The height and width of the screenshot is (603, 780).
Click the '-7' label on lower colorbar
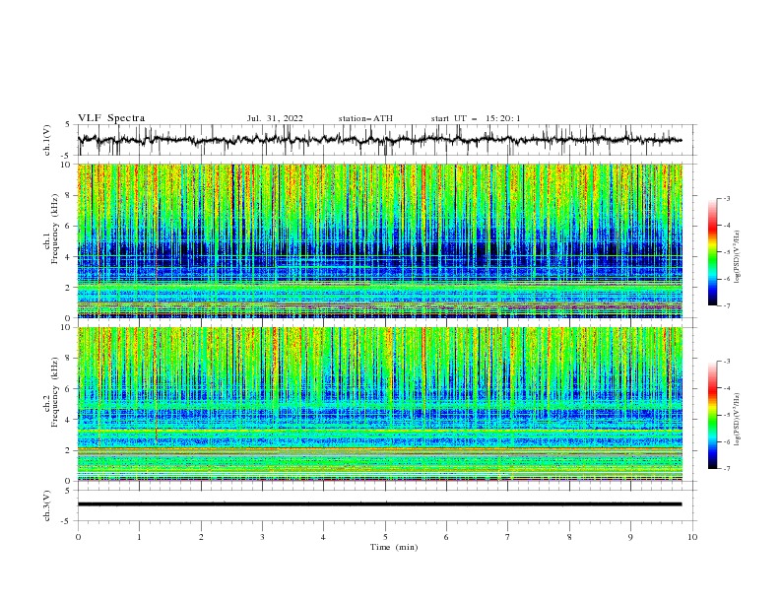click(726, 469)
